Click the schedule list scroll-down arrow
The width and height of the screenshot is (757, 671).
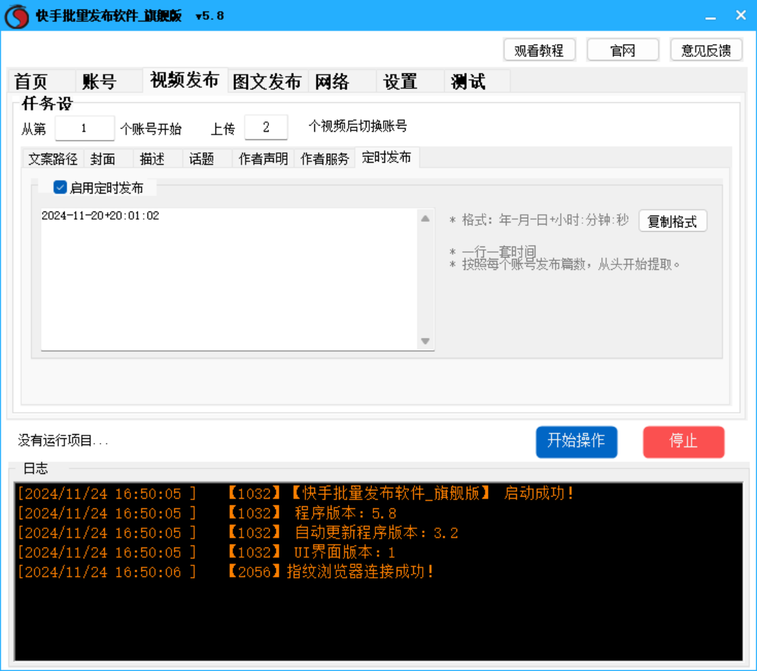point(426,341)
